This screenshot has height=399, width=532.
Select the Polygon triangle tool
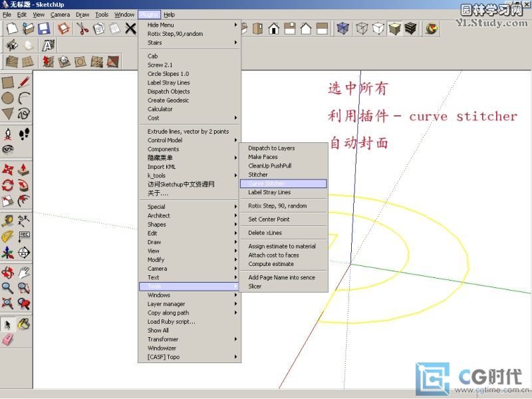click(x=7, y=114)
